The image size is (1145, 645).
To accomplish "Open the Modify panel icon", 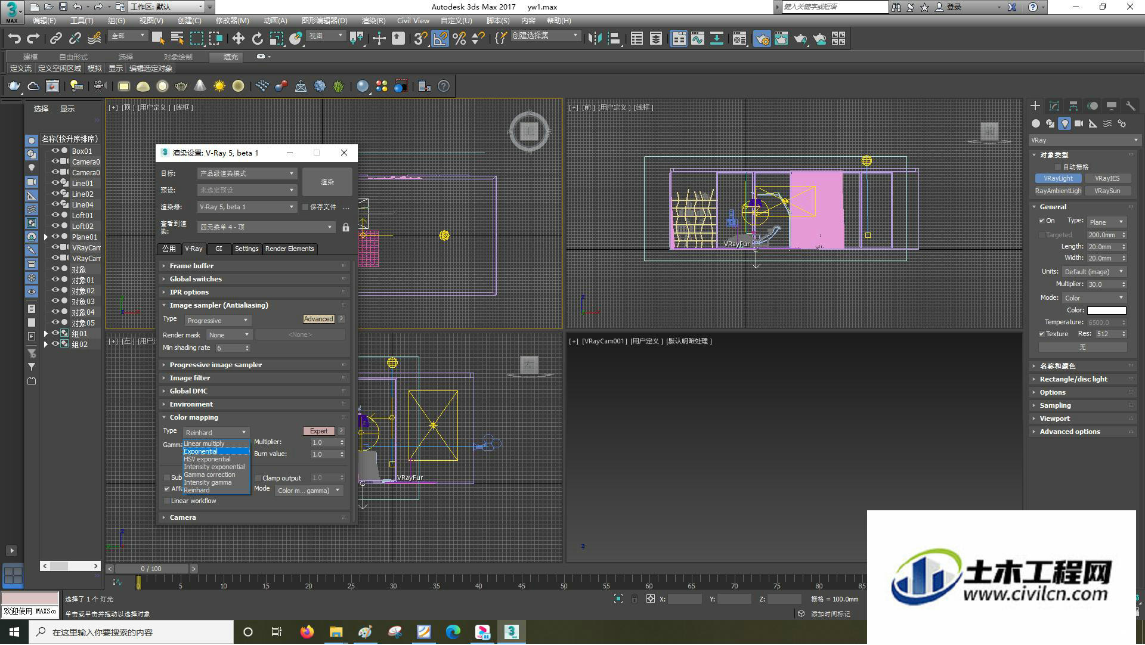I will click(1054, 106).
